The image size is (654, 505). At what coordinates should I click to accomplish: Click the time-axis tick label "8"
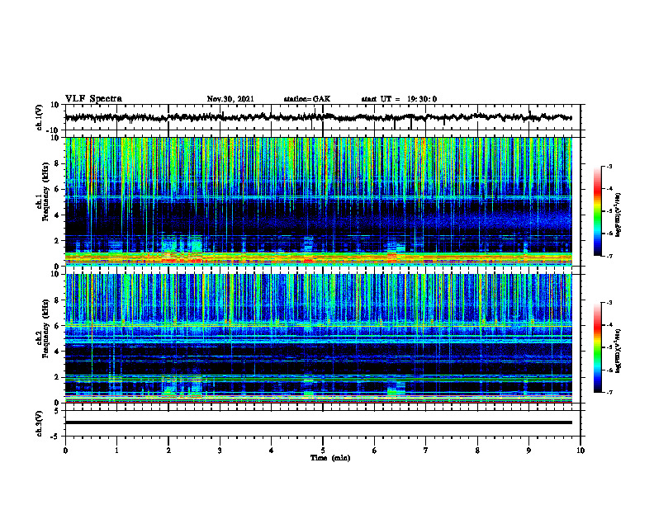477,451
